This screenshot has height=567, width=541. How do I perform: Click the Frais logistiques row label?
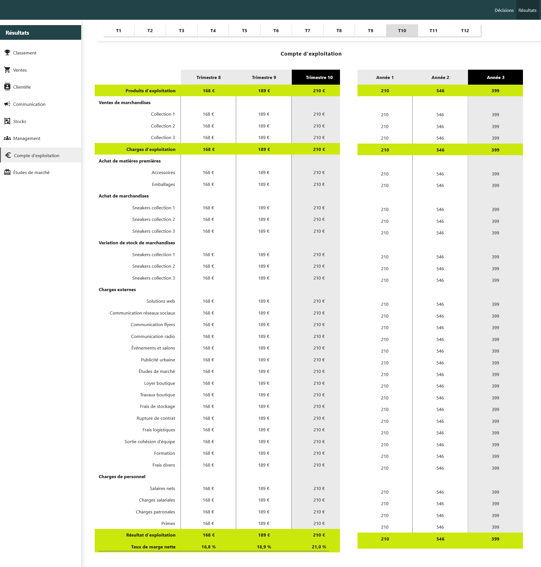click(x=159, y=430)
